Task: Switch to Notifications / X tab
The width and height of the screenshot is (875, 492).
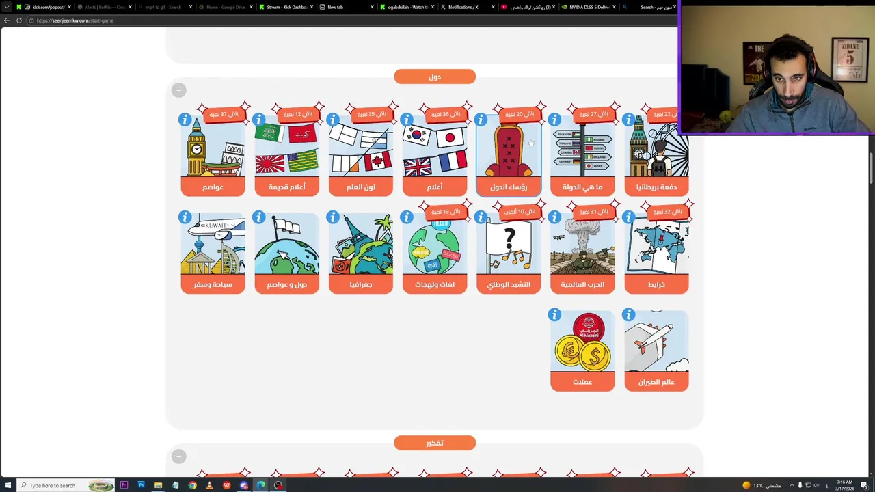Action: pyautogui.click(x=468, y=7)
